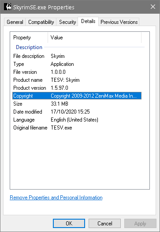Click the Property column header
Screen dimensions: 160x232
point(29,38)
